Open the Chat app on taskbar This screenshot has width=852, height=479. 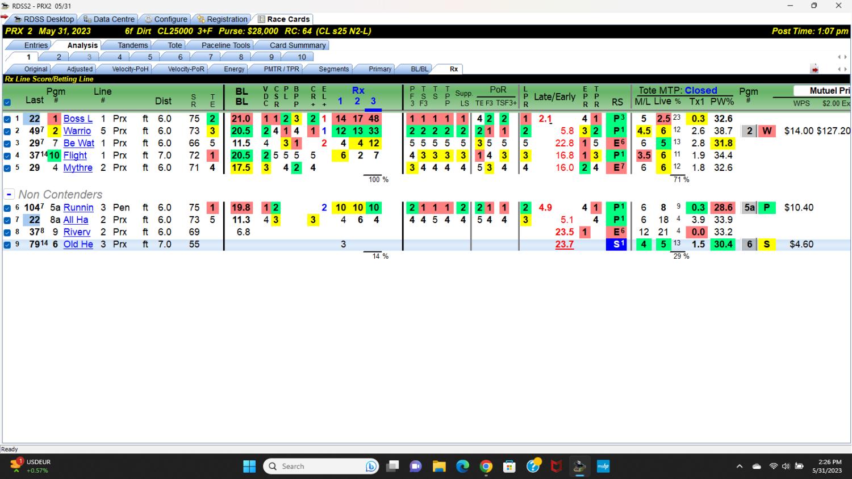click(x=416, y=467)
